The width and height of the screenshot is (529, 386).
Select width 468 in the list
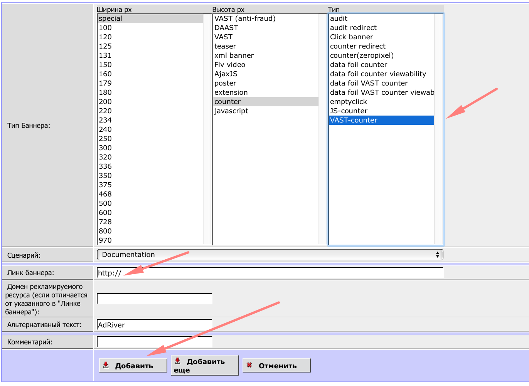[150, 194]
